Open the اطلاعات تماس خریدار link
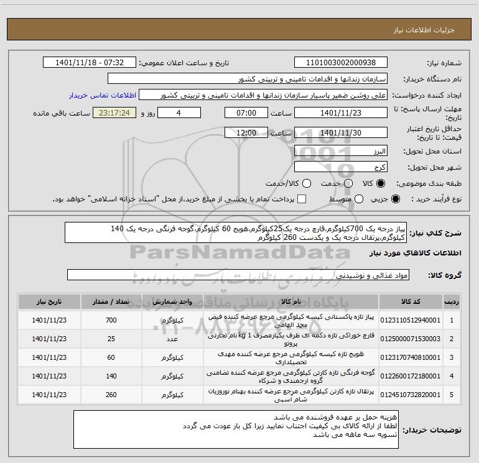The height and width of the screenshot is (463, 479). tap(103, 95)
